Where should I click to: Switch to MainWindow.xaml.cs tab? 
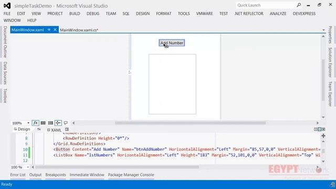tap(79, 30)
